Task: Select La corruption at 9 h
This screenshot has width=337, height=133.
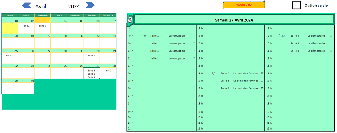Action: pyautogui.click(x=177, y=36)
